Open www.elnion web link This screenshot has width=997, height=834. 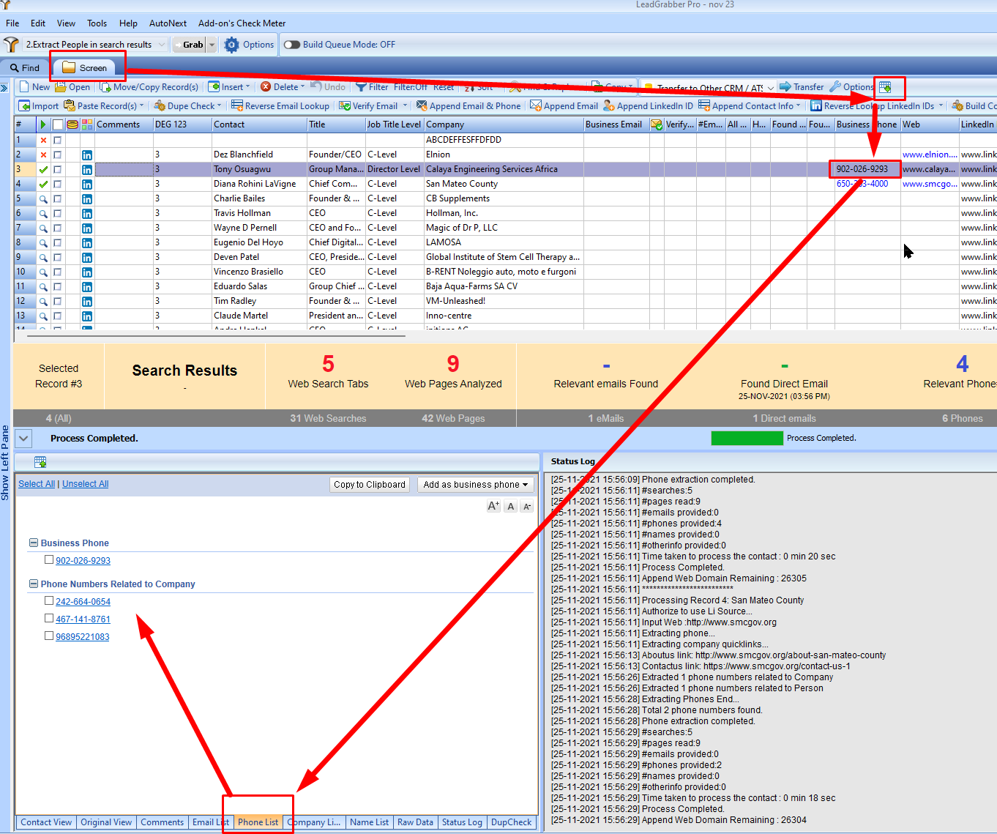pyautogui.click(x=930, y=154)
